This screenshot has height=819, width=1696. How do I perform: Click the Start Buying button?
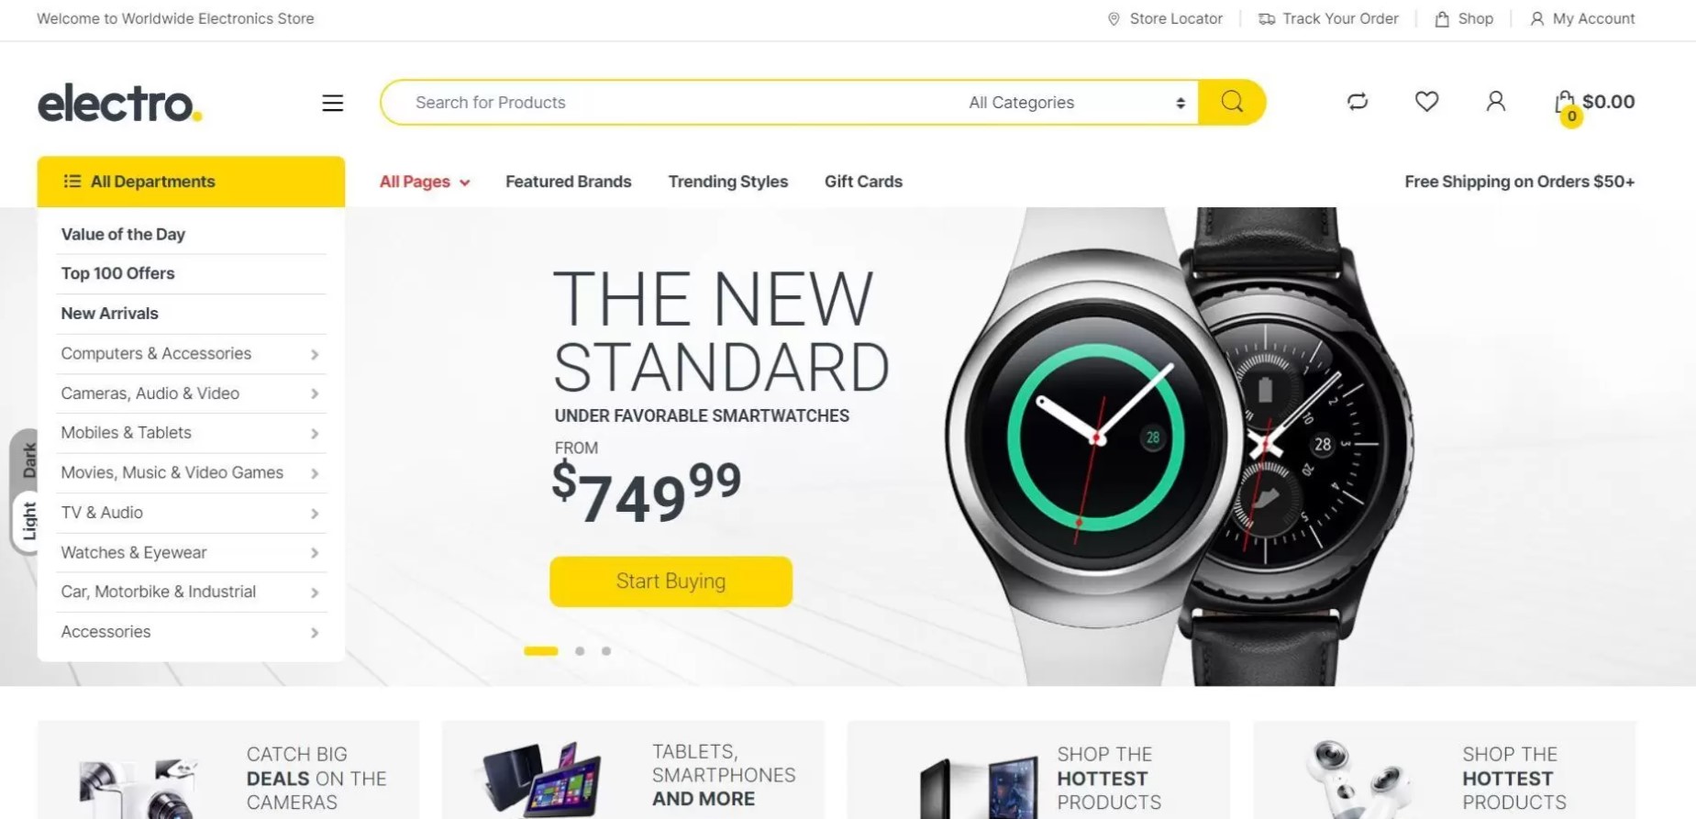[x=671, y=581]
